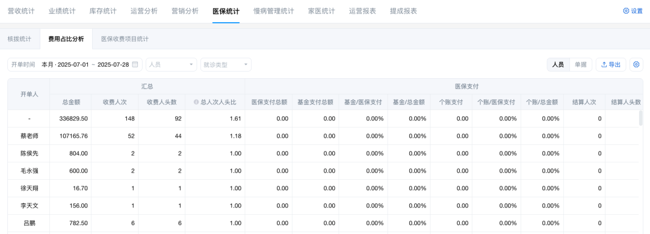Open the 设置 gear at top right

633,11
